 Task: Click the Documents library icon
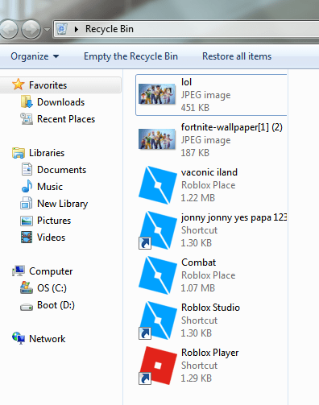coord(27,169)
